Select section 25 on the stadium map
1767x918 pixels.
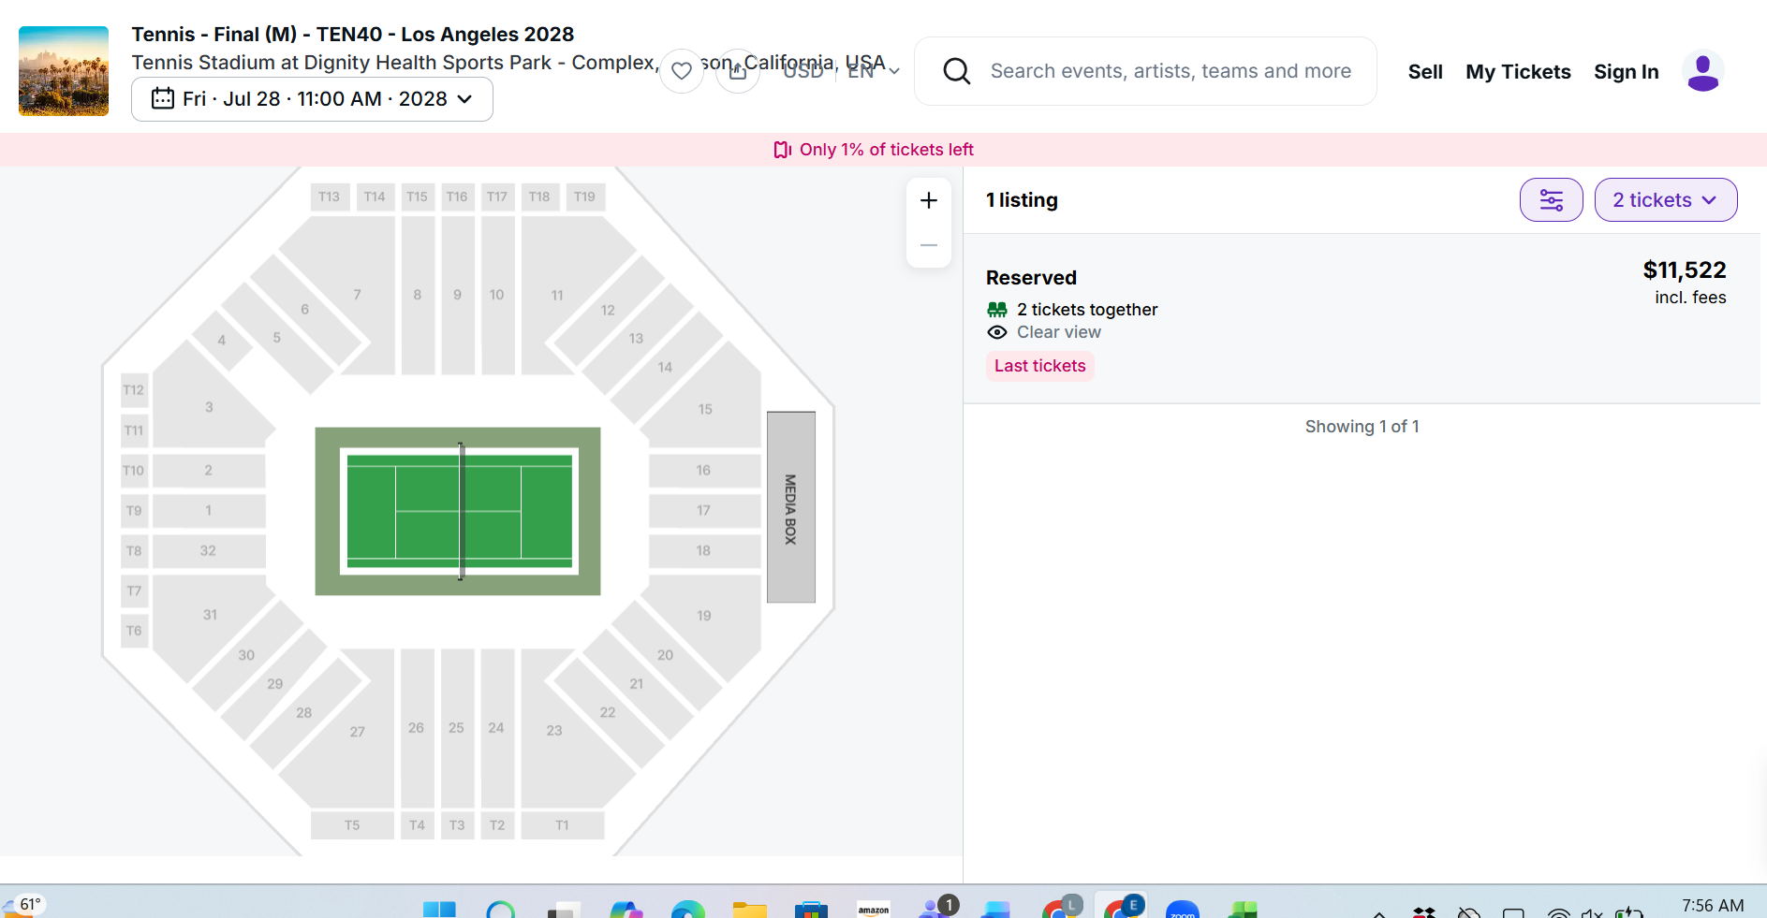(x=457, y=727)
